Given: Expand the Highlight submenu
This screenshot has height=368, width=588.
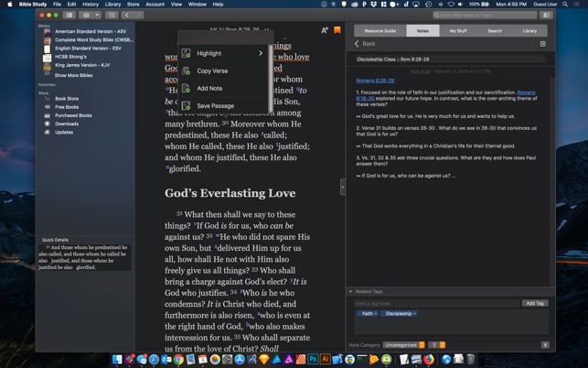Looking at the screenshot, I should (x=260, y=53).
